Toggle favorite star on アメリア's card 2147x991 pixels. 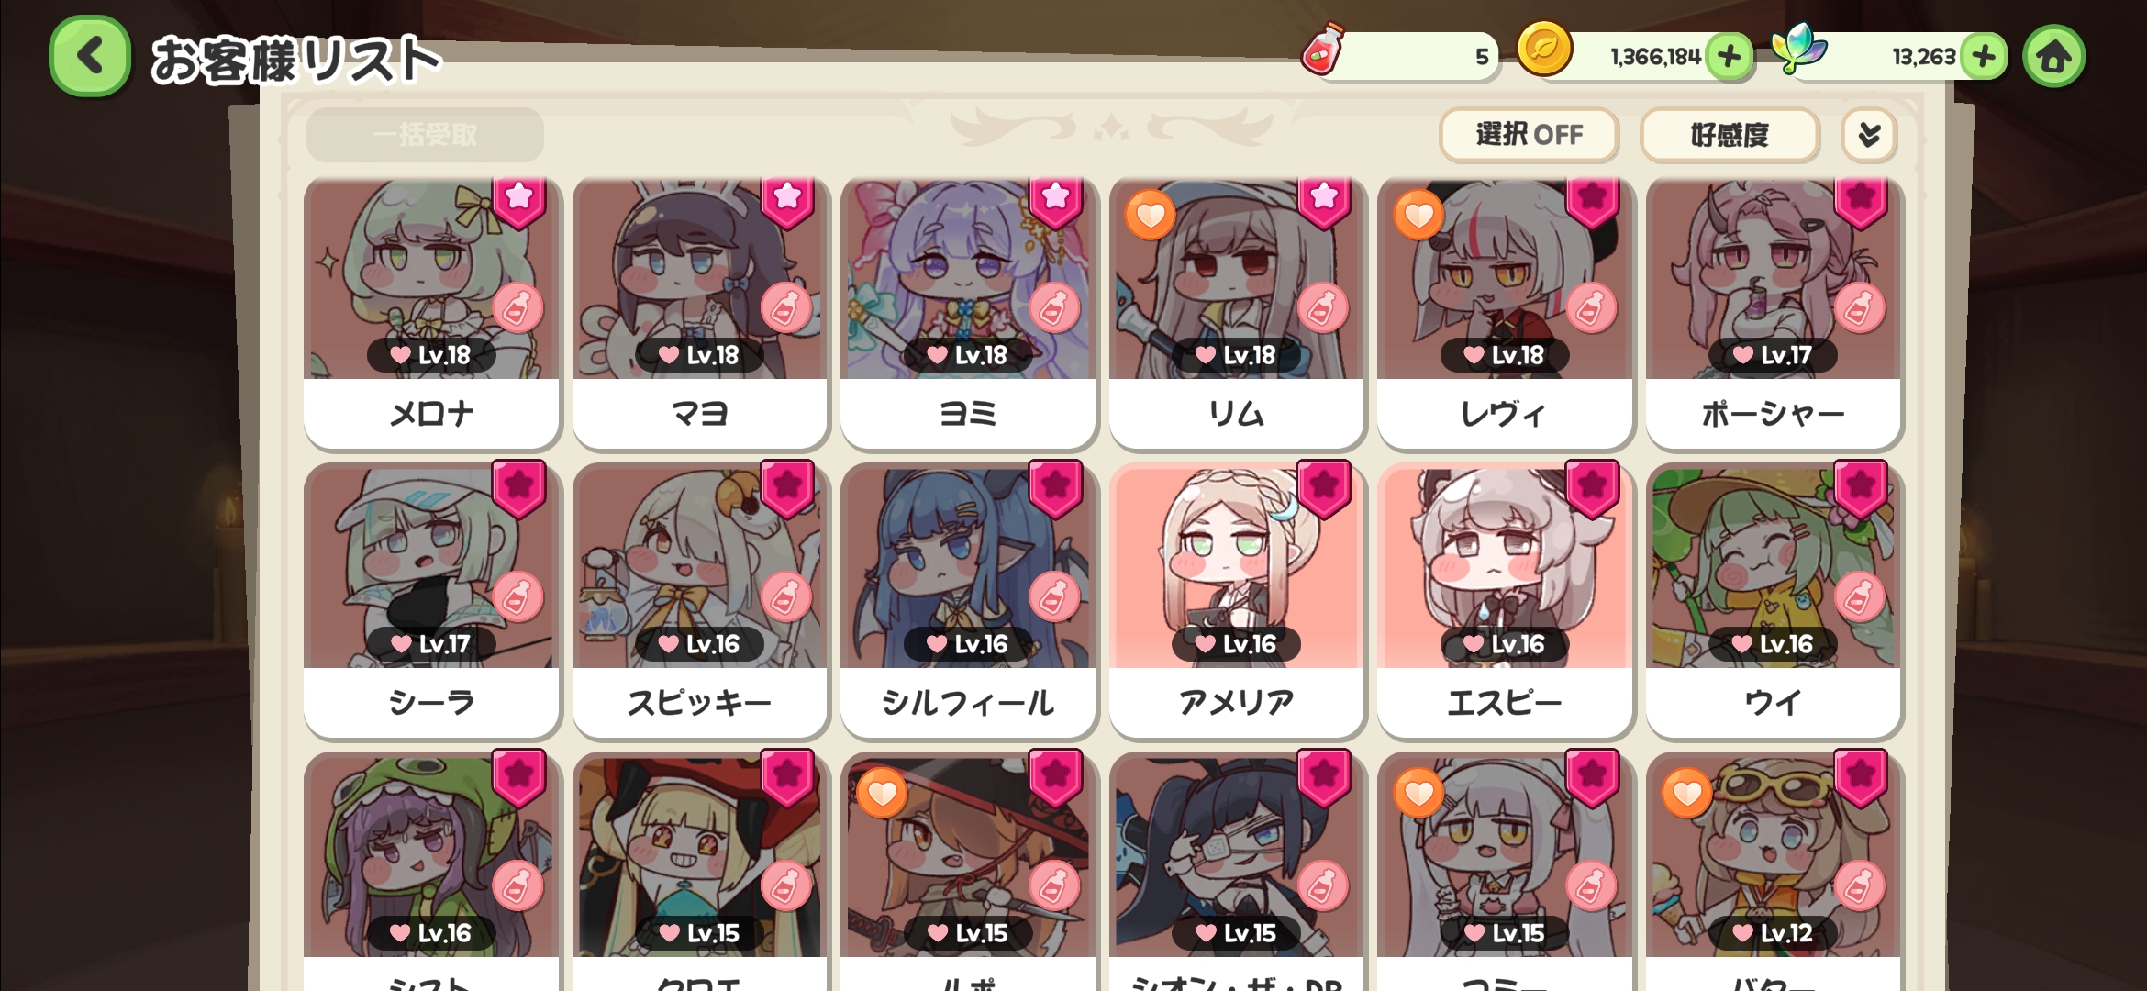point(1324,488)
